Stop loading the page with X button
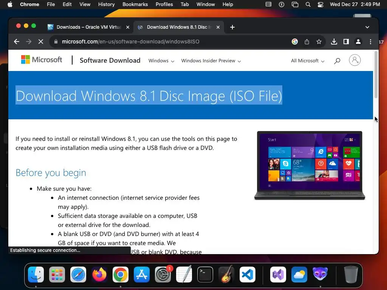Viewport: 387px width, 290px height. tap(41, 42)
